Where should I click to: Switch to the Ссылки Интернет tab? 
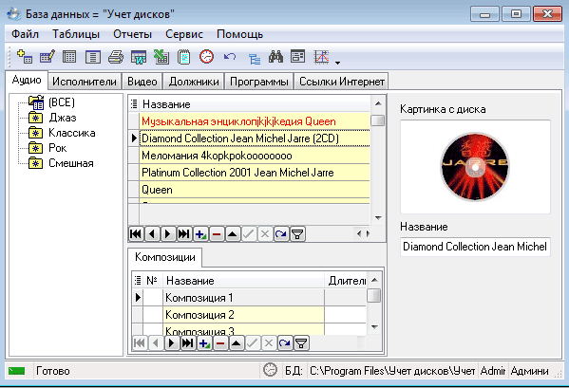point(341,82)
